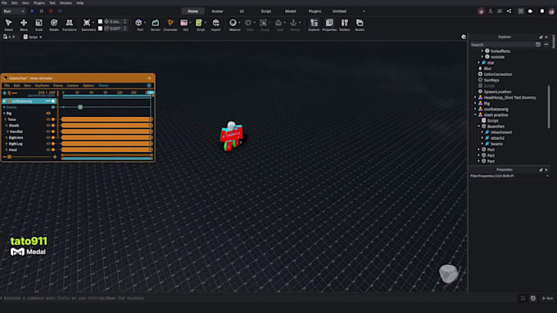Click the Moon Animator zoom slider handle
Screen dimensions: 557x313
point(10,157)
